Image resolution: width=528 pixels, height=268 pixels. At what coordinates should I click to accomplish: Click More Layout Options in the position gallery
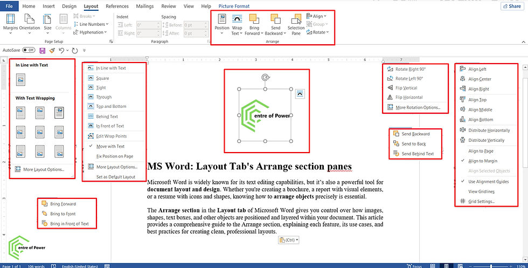(x=39, y=169)
